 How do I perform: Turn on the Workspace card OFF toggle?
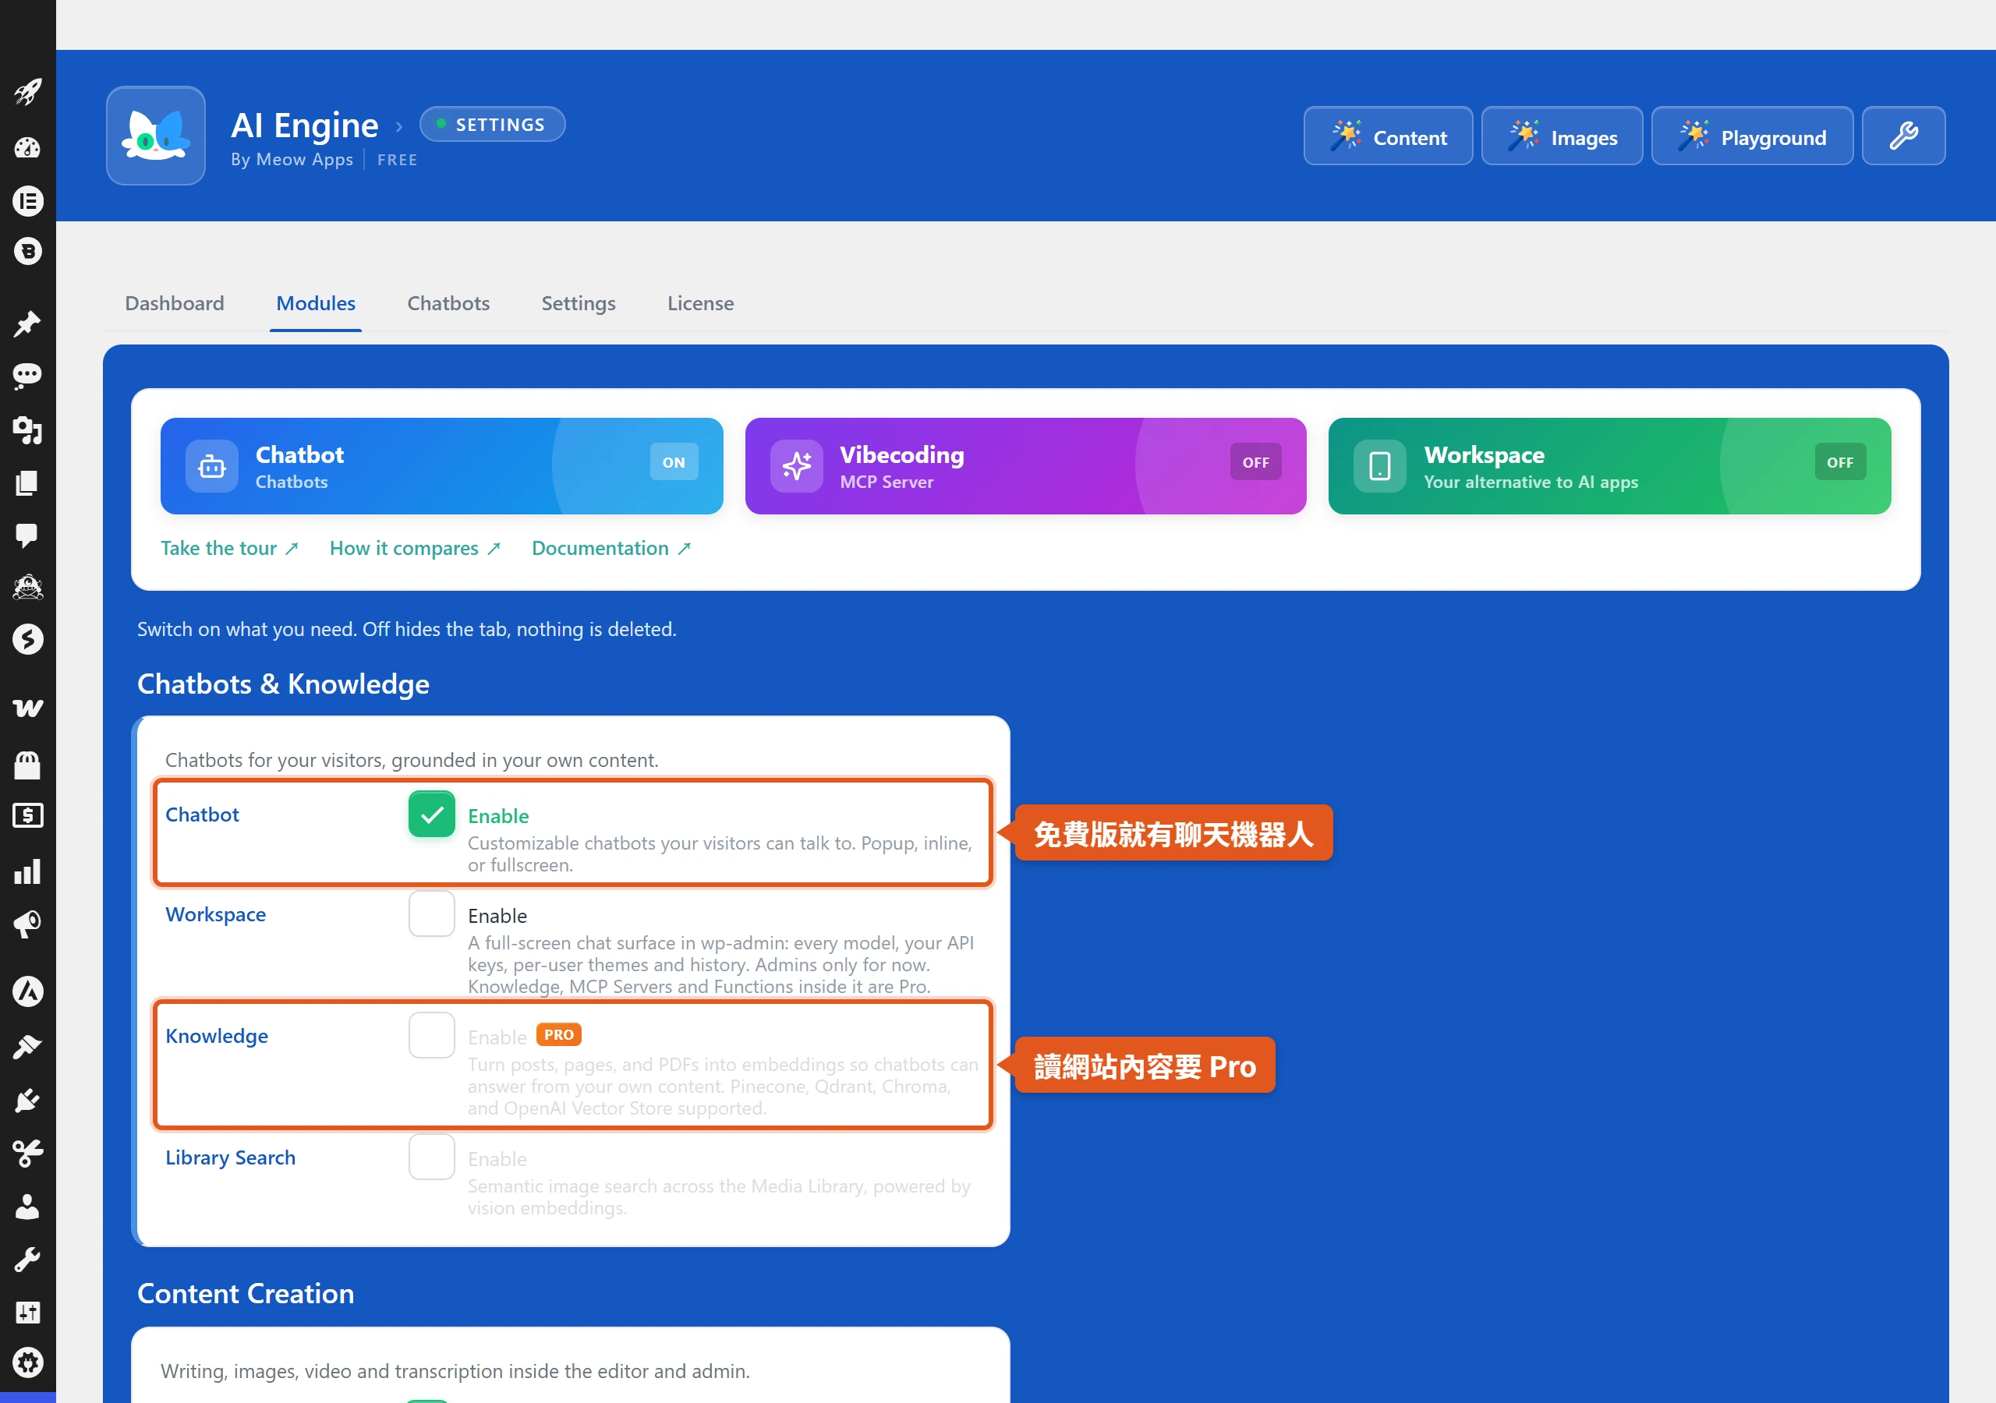(1839, 462)
